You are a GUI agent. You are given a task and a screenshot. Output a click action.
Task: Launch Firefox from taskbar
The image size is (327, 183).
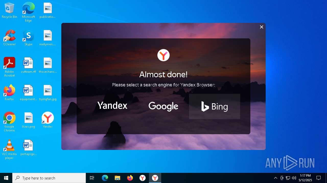130,178
